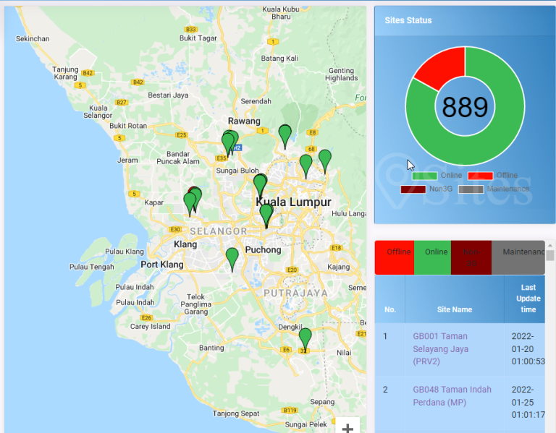Open GB048 Taman Indah Perdana site link
This screenshot has width=556, height=433.
[452, 395]
